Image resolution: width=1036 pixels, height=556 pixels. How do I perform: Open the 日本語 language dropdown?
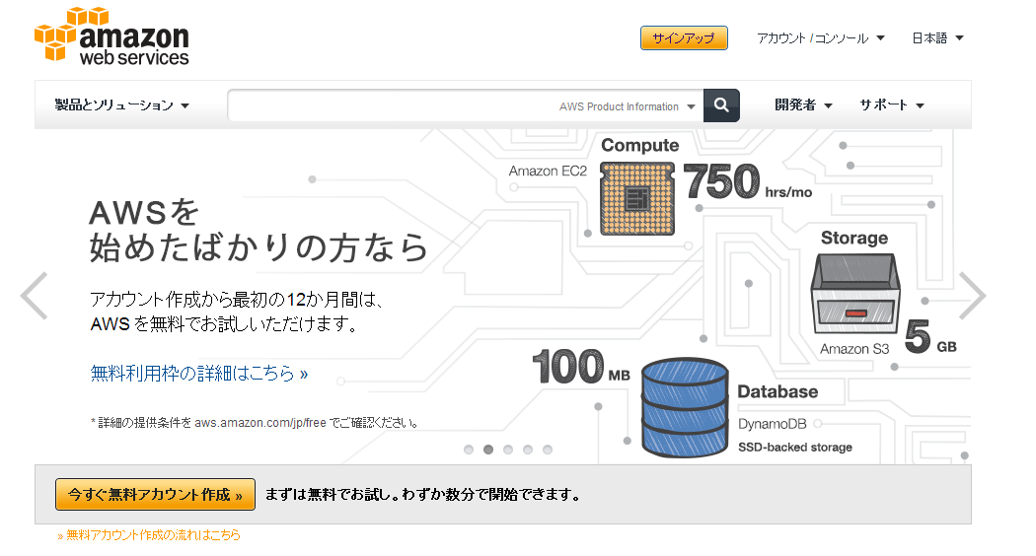click(x=937, y=38)
